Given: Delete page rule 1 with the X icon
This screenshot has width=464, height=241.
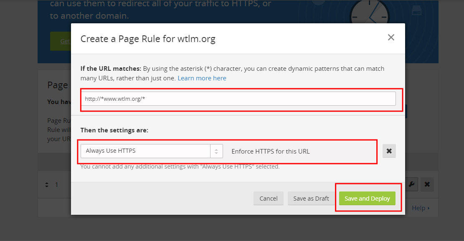Looking at the screenshot, I should [x=427, y=184].
